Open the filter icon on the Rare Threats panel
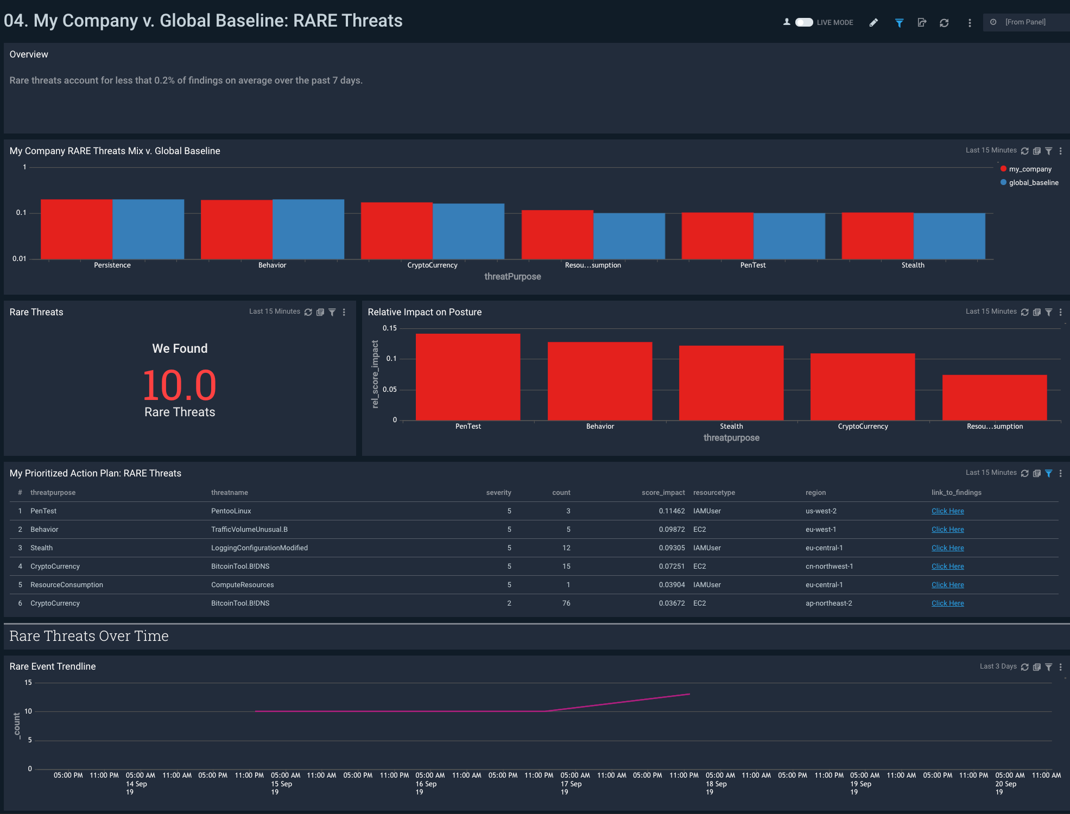 [x=332, y=313]
